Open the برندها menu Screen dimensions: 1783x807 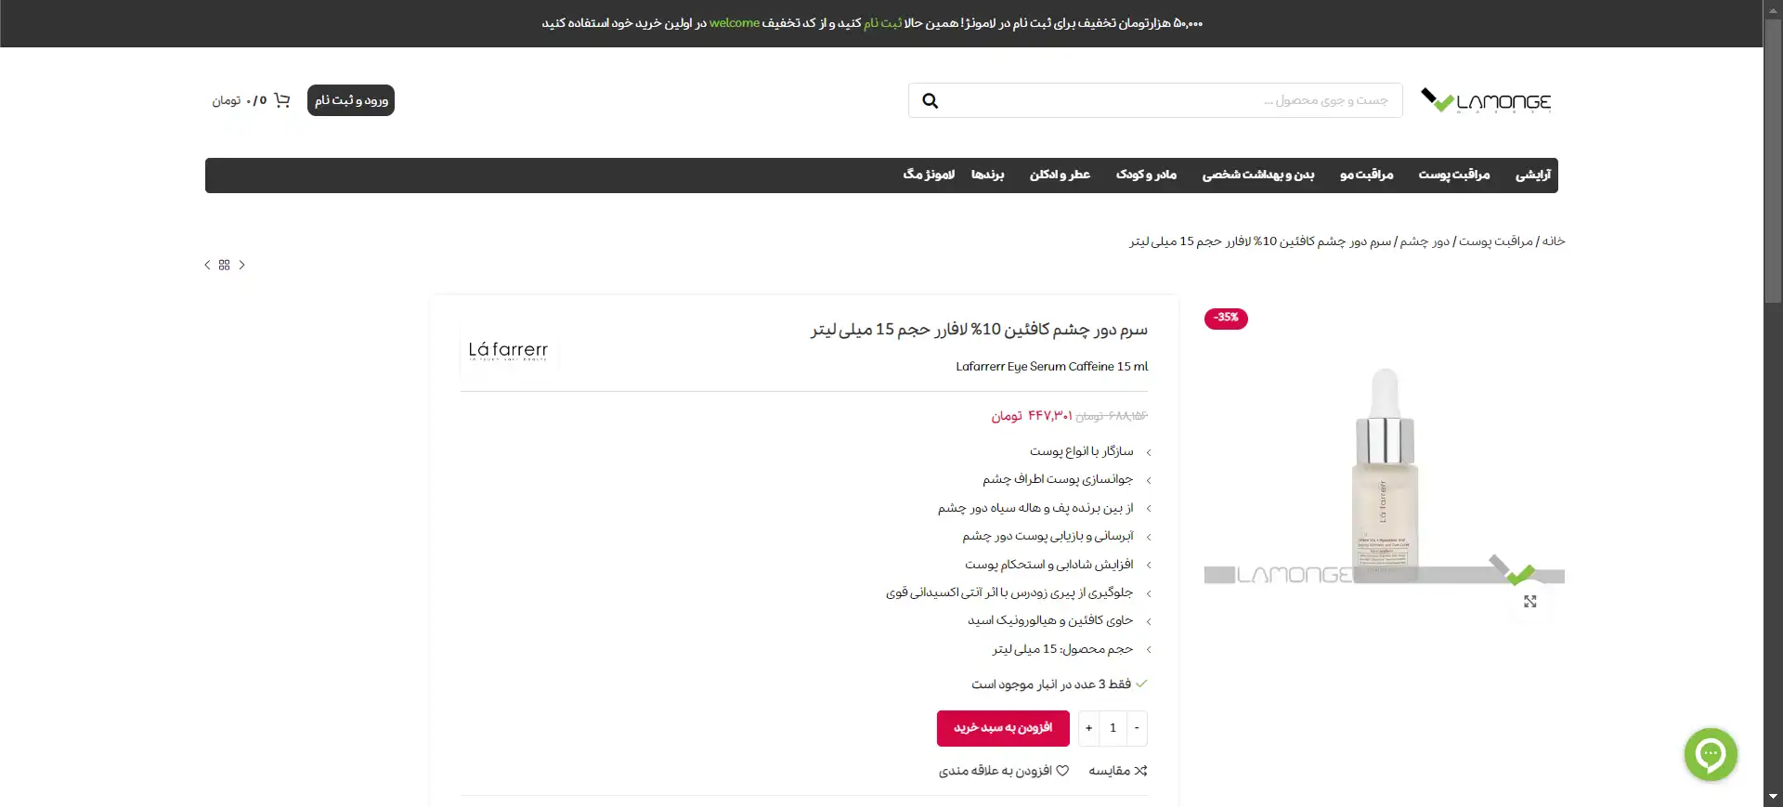tap(988, 175)
